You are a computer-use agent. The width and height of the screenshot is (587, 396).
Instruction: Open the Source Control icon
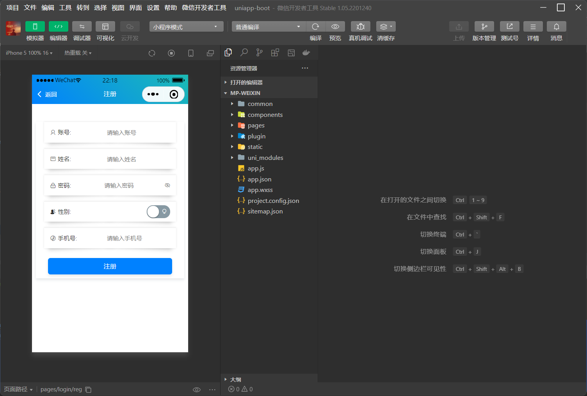tap(260, 53)
